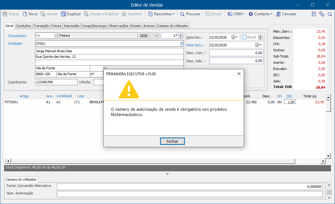Click the Procurar magnifier icon
This screenshot has height=204, width=335.
(182, 14)
